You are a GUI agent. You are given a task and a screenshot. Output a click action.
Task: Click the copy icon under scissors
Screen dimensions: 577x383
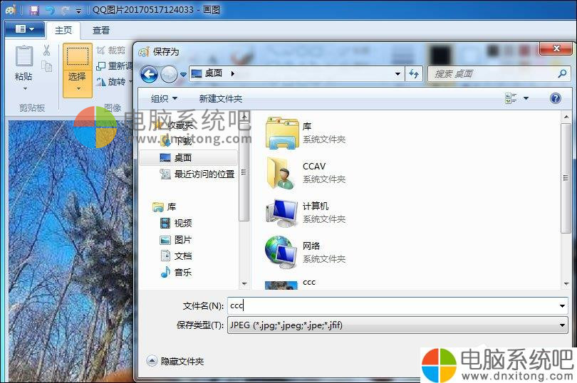[x=46, y=66]
